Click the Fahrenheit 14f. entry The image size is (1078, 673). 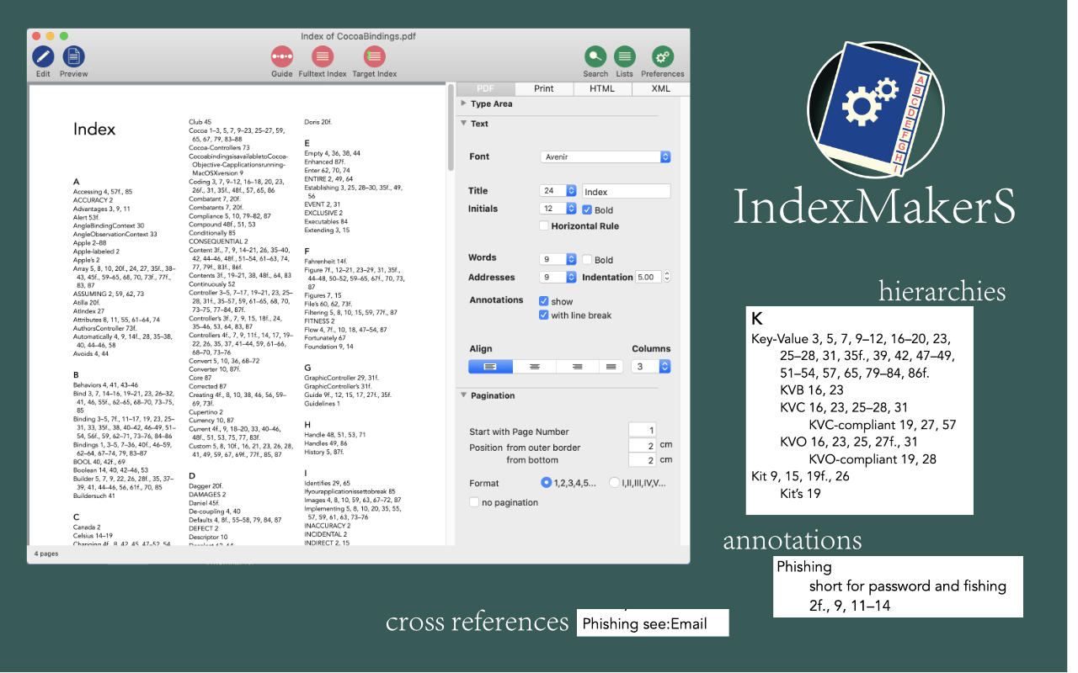coord(325,262)
